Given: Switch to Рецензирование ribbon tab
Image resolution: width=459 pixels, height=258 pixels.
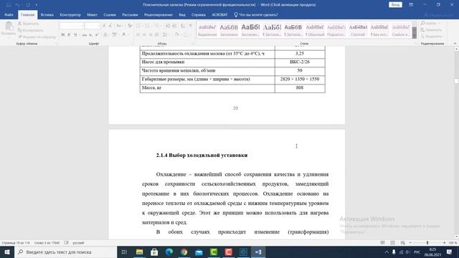Looking at the screenshot, I should (158, 14).
